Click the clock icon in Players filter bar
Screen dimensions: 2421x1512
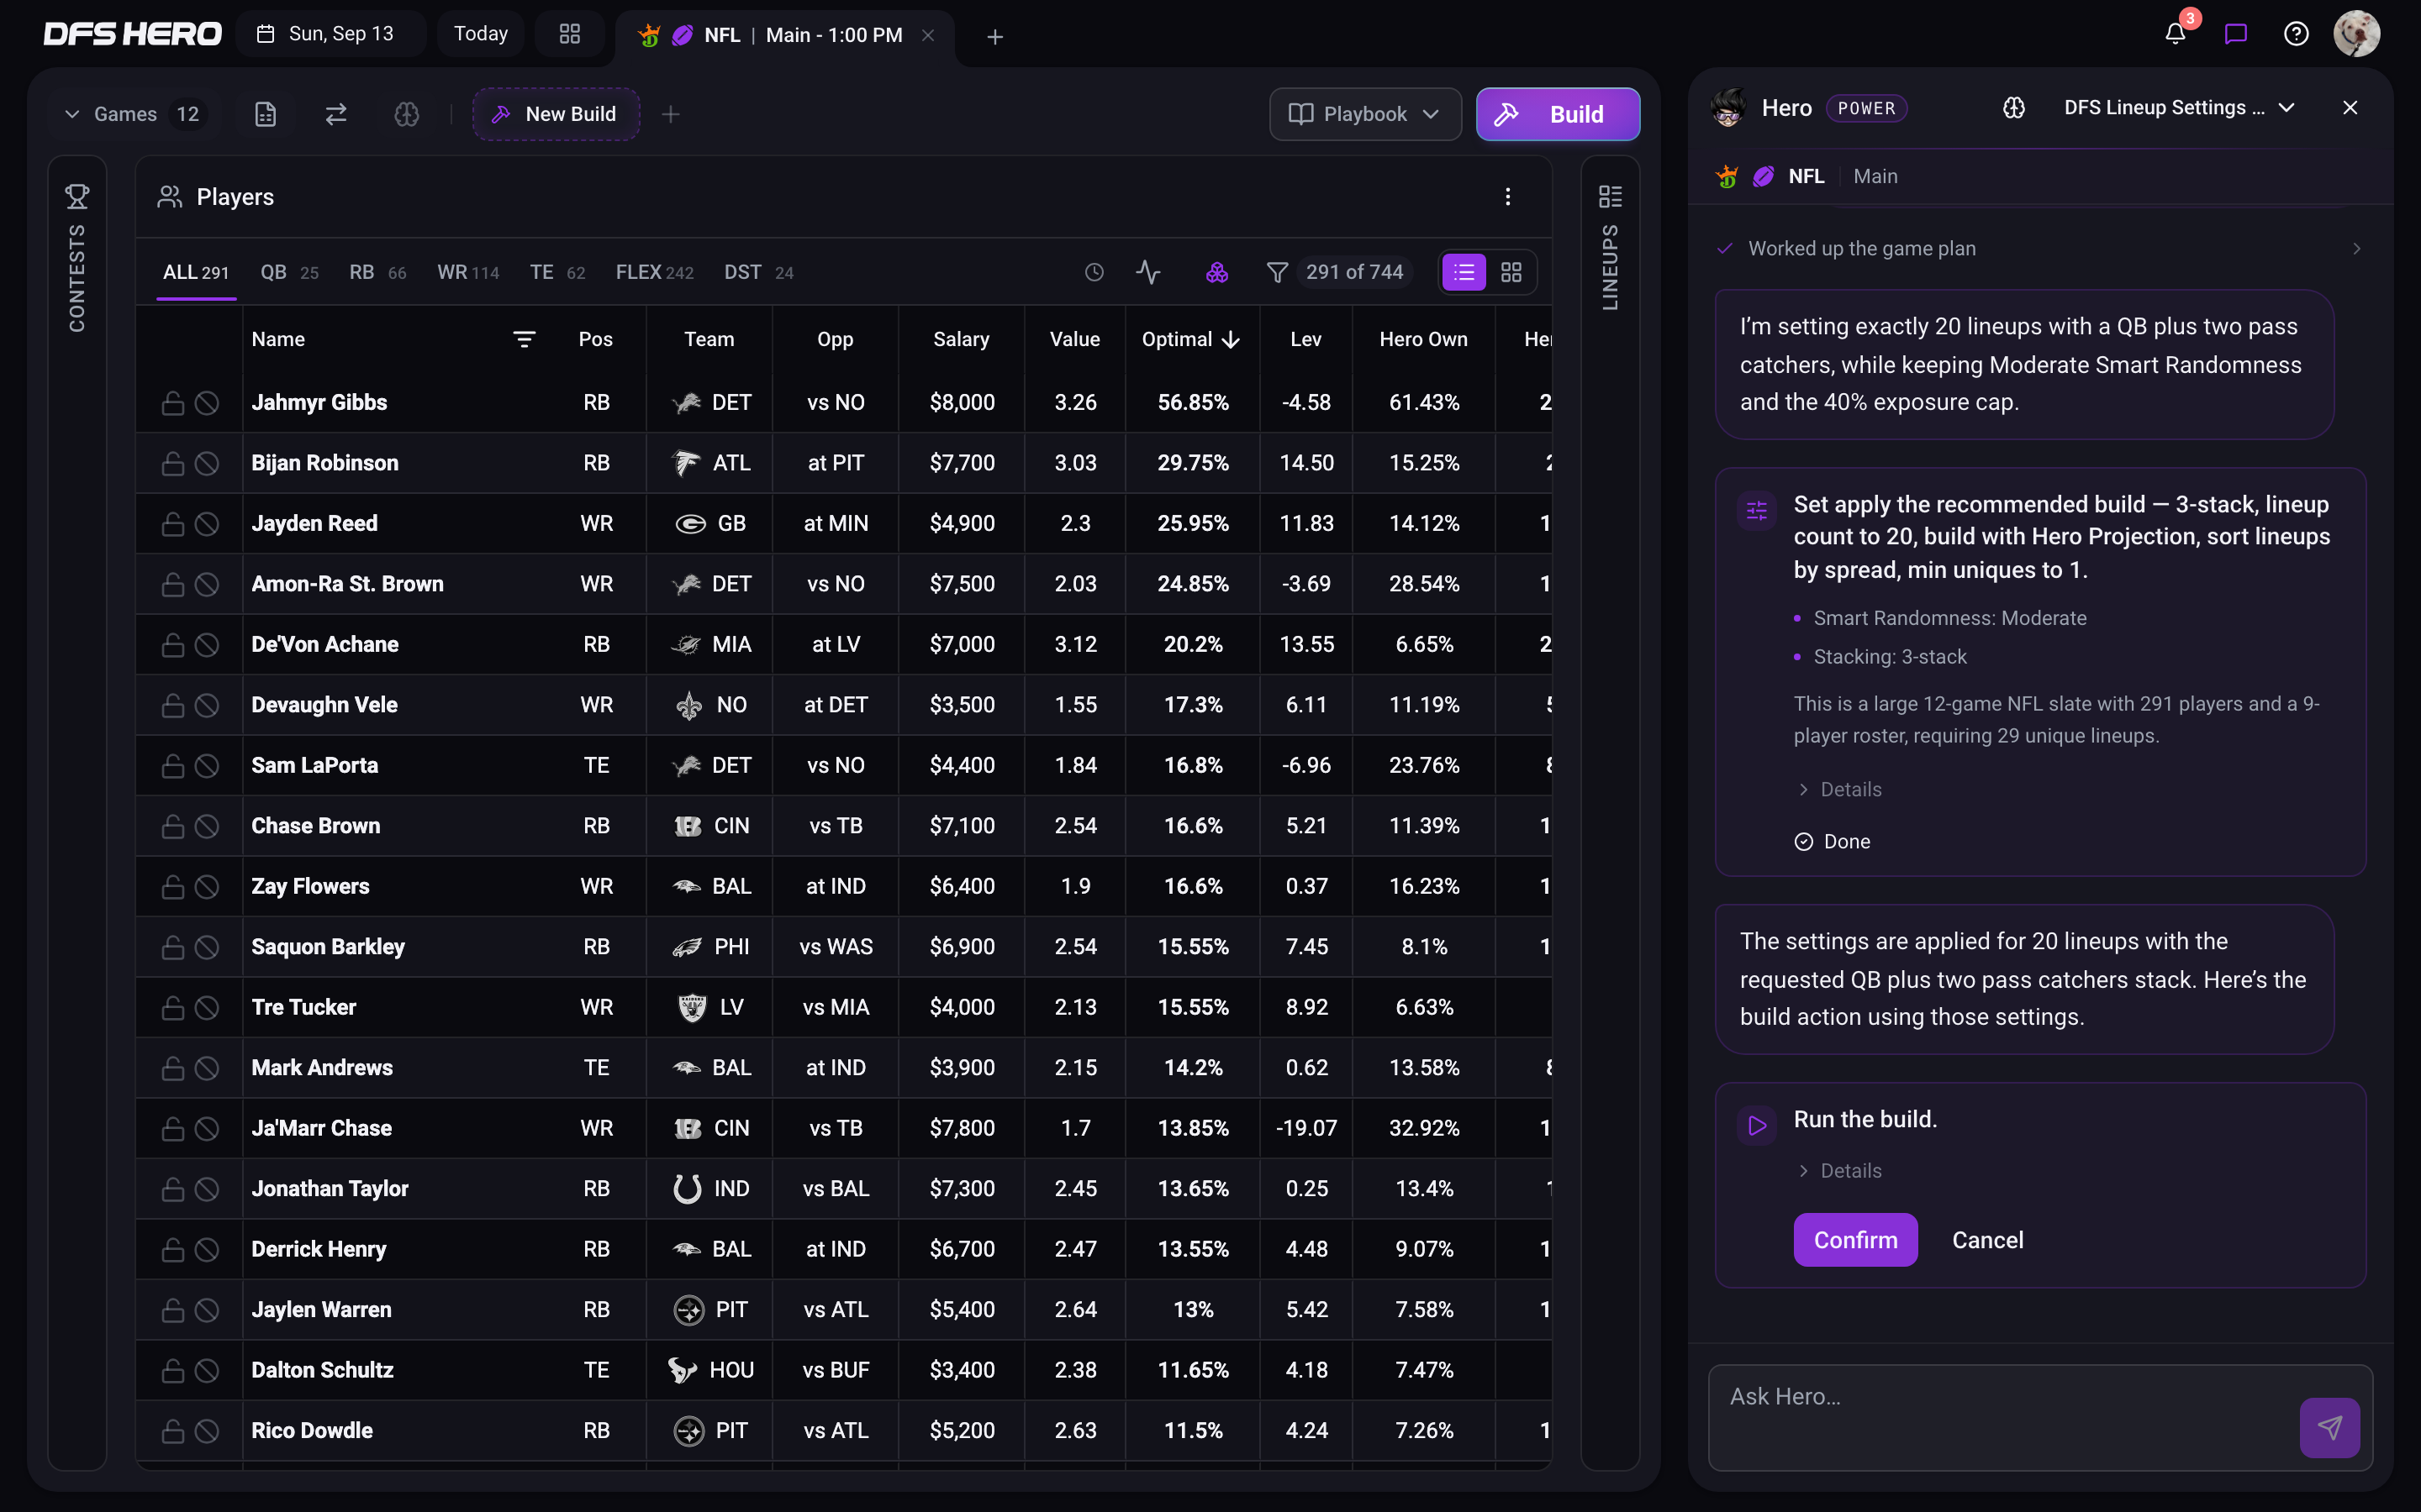point(1094,272)
